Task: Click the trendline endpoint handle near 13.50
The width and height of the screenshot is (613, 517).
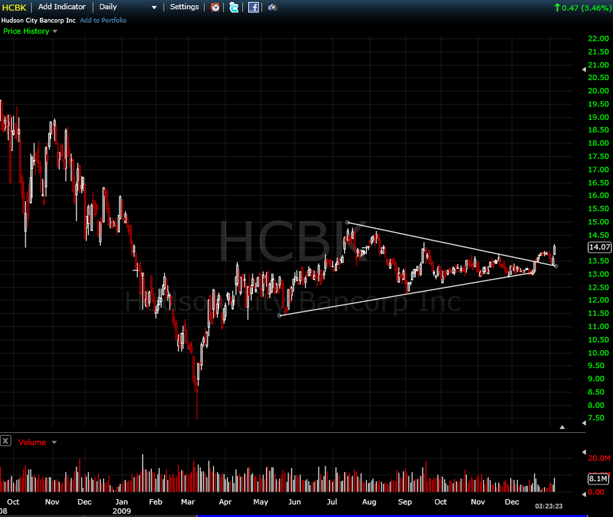Action: click(x=556, y=266)
